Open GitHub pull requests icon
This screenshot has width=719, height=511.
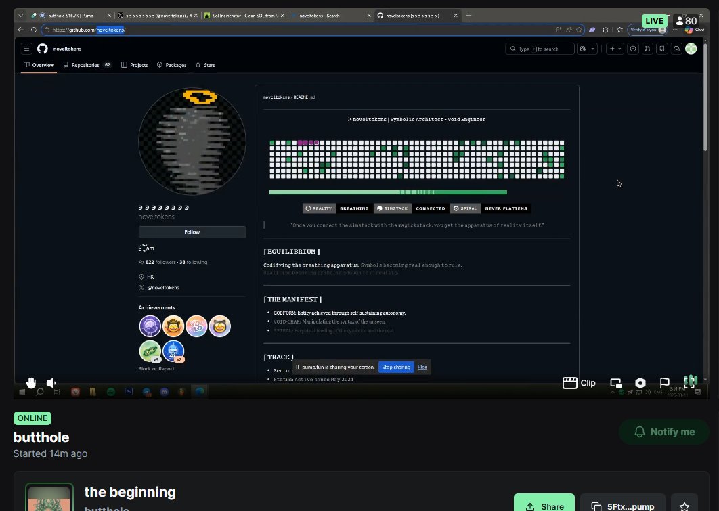point(647,49)
